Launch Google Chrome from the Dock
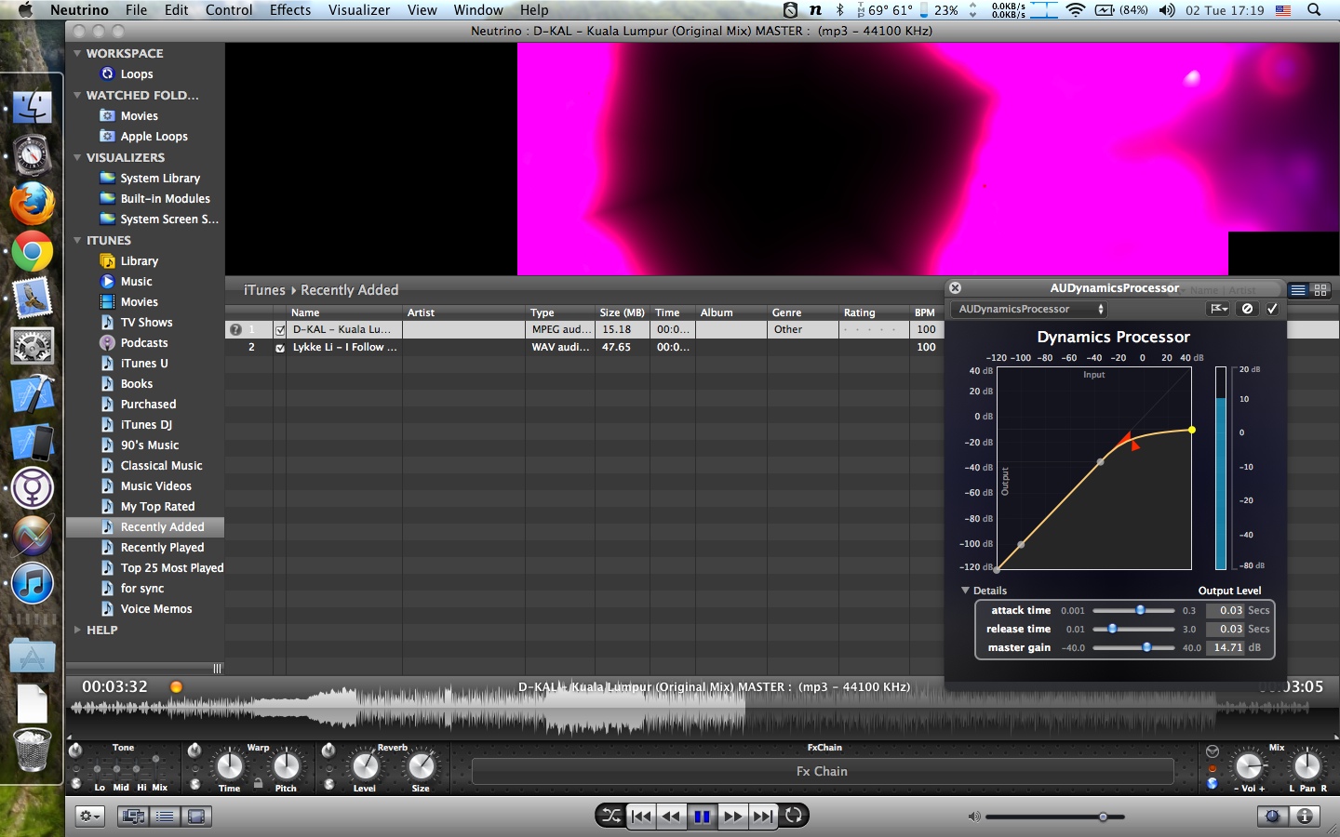Screen dimensions: 1340x837 click(x=32, y=251)
